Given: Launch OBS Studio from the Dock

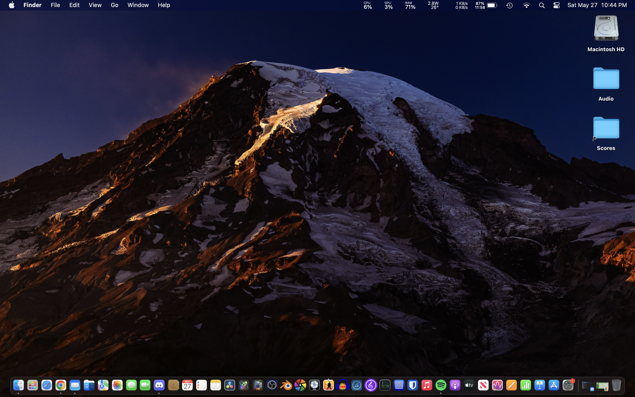Looking at the screenshot, I should coord(272,385).
